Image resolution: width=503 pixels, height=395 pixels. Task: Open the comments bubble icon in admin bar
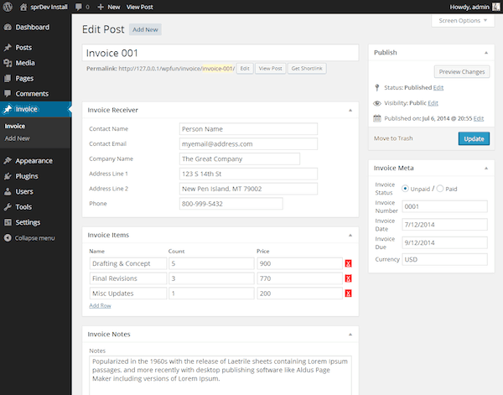pos(79,6)
